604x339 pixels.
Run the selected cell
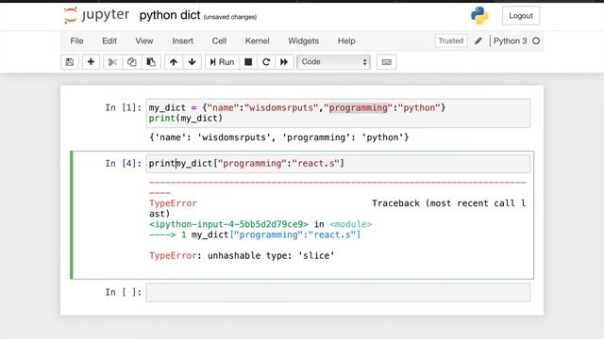click(223, 62)
